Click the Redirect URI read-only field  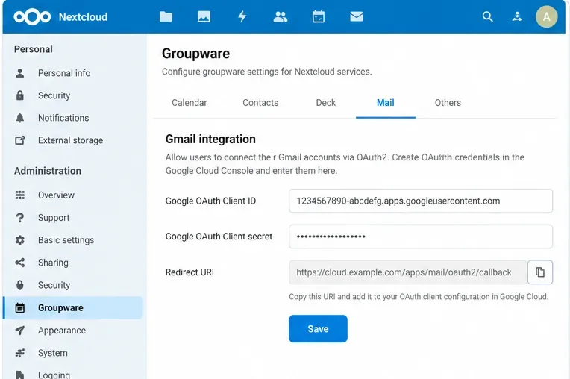click(408, 272)
